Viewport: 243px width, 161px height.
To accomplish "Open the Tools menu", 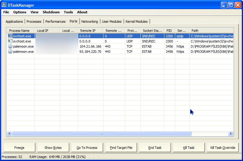I will 68,12.
